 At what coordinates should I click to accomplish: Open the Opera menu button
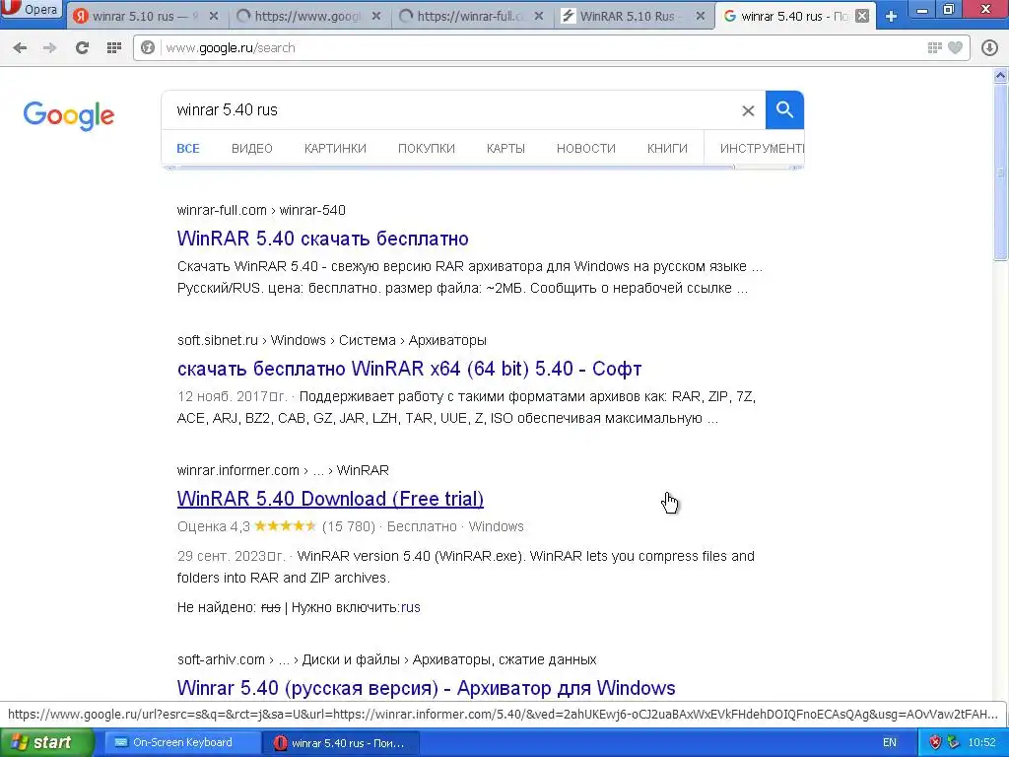pos(33,10)
